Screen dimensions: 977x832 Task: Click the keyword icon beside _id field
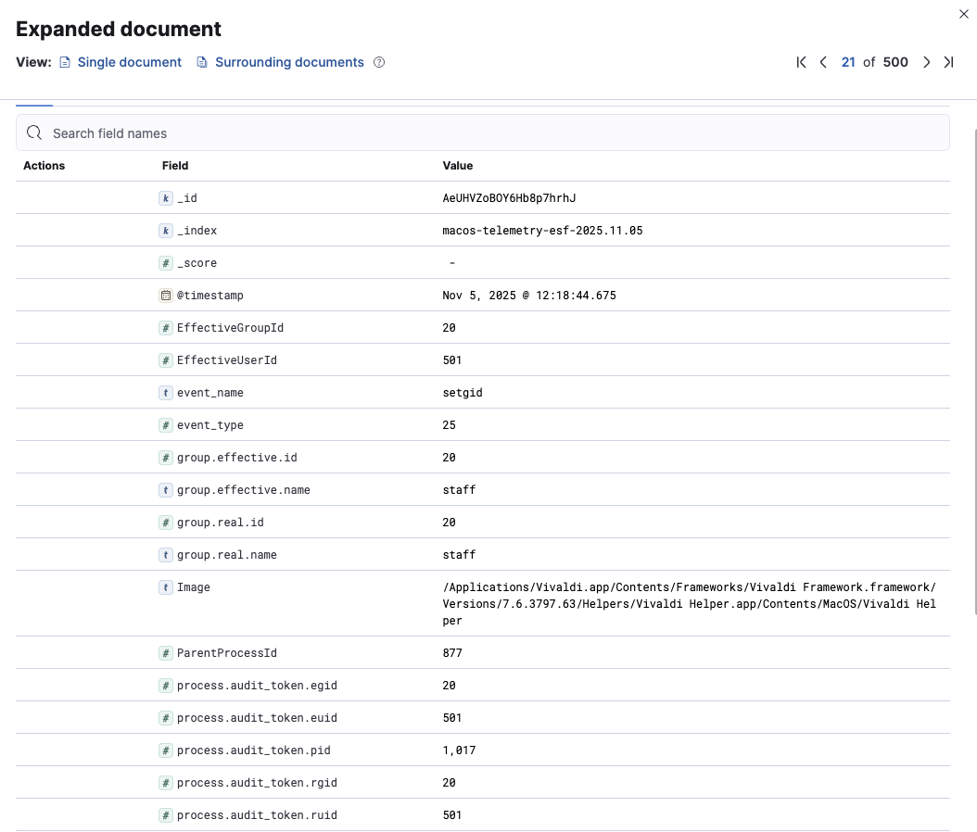pos(166,198)
